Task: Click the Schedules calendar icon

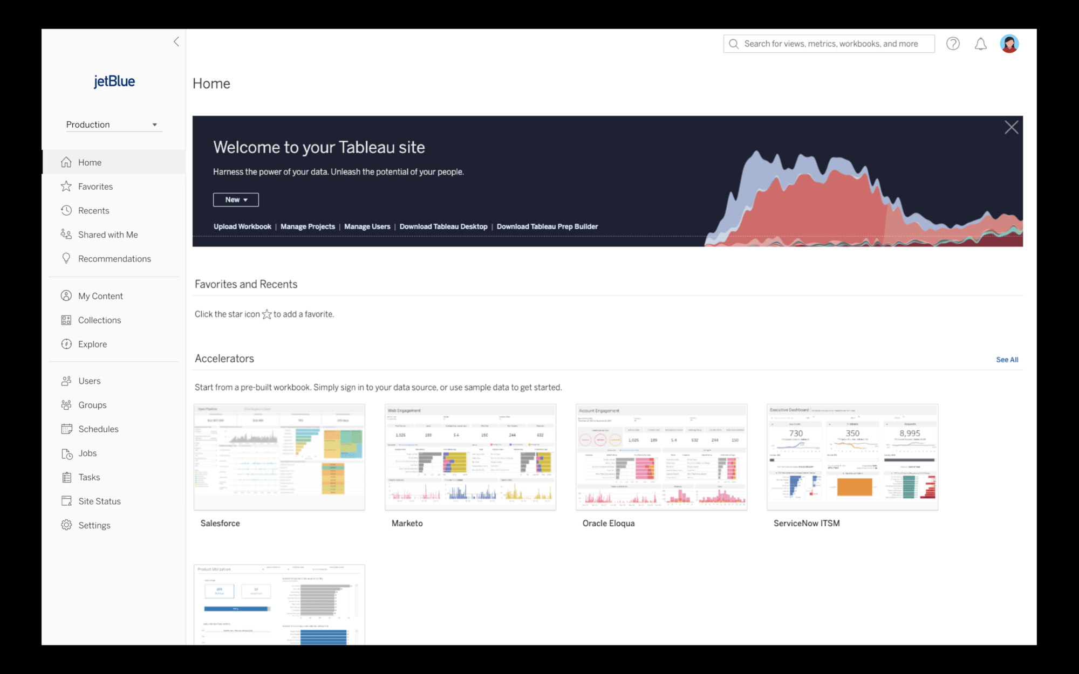Action: [x=67, y=428]
